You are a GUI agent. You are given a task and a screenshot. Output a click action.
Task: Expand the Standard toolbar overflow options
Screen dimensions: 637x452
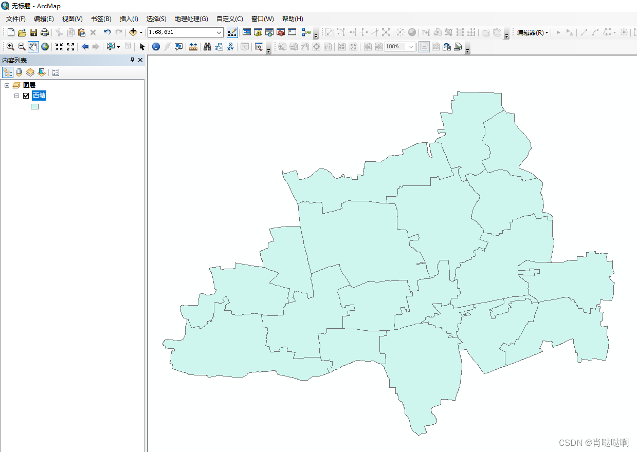pyautogui.click(x=316, y=34)
